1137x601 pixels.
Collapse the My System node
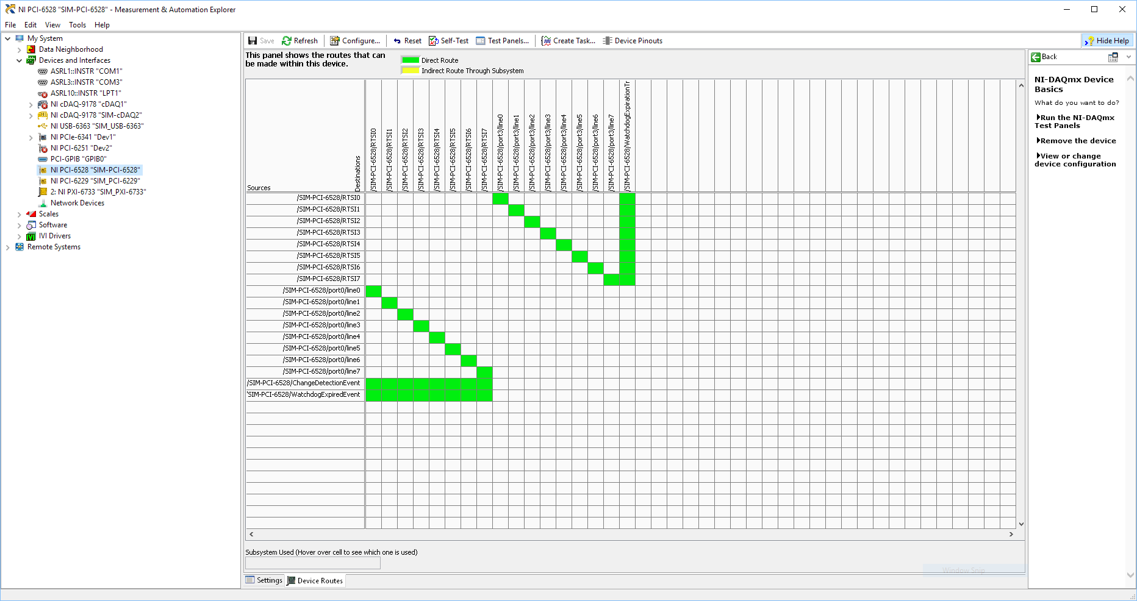point(8,38)
